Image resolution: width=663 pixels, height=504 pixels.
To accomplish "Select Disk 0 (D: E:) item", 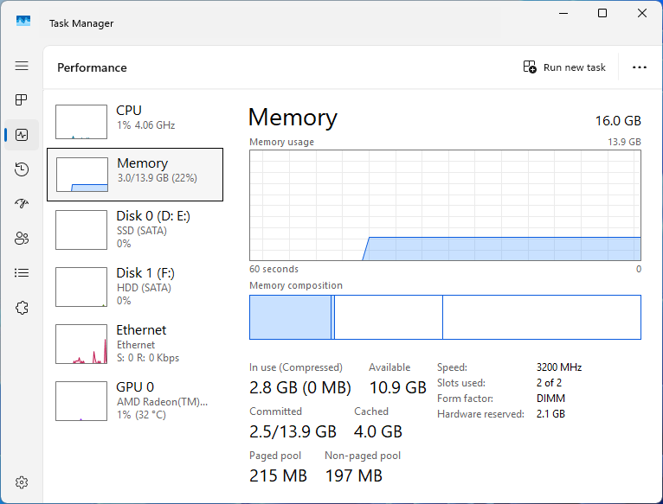I will point(135,230).
